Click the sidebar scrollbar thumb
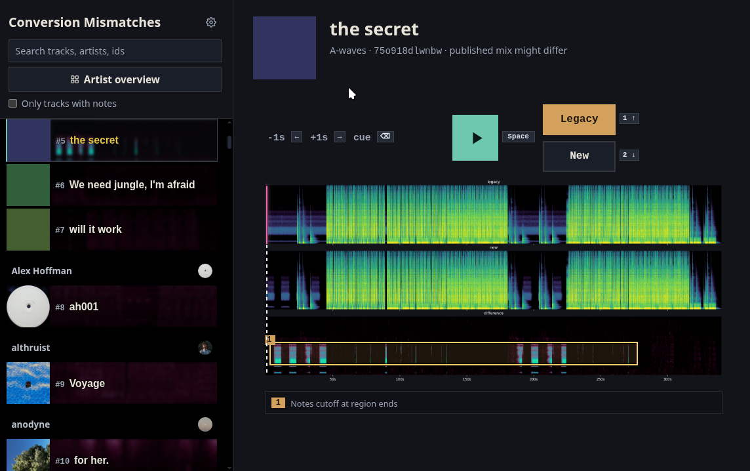 (229, 142)
